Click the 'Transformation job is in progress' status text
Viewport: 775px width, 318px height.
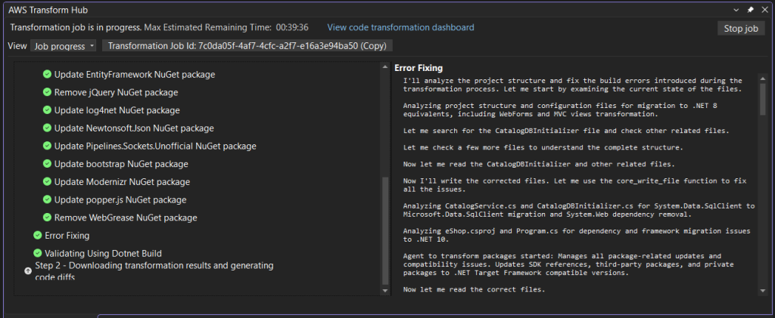pyautogui.click(x=76, y=28)
